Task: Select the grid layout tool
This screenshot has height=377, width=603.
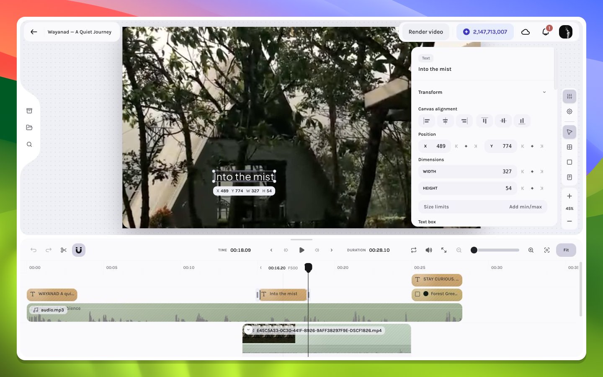Action: 569,147
